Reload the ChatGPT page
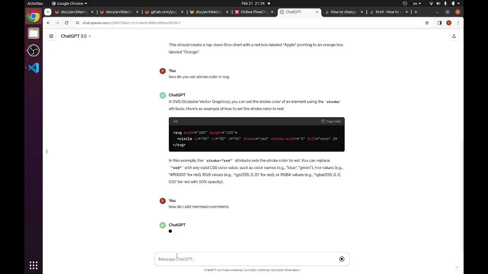This screenshot has width=488, height=274. [x=66, y=23]
